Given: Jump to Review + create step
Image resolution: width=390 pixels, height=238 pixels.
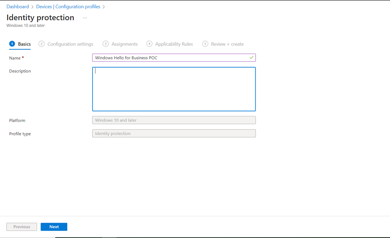Looking at the screenshot, I should point(223,44).
